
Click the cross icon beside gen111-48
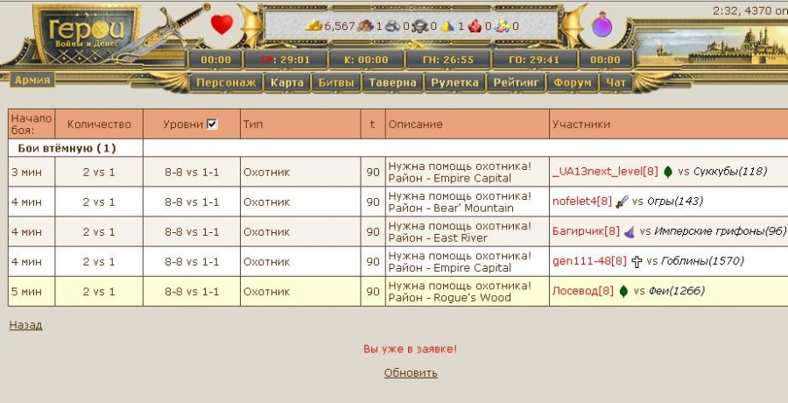637,261
